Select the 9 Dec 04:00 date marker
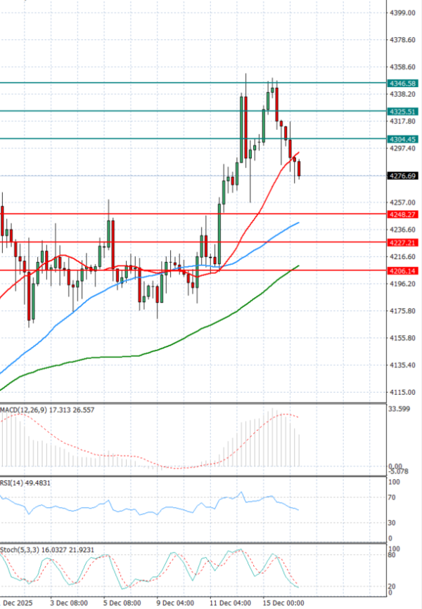 174,603
